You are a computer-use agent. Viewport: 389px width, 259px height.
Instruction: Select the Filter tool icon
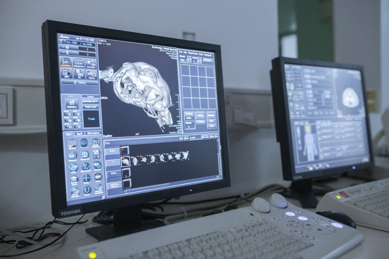pos(73,168)
